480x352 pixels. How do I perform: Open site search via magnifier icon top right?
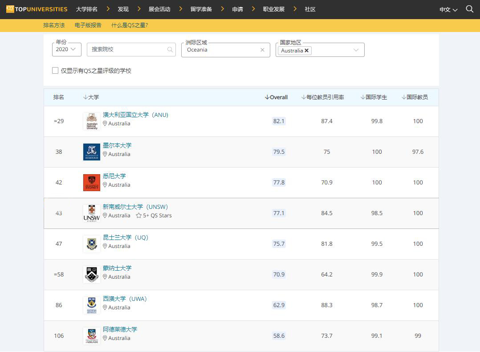click(470, 9)
